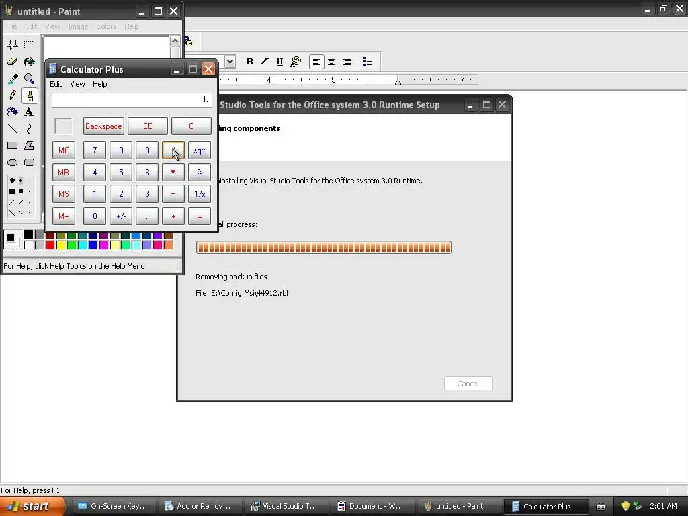The image size is (688, 516).
Task: Select the Pencil tool in Paint
Action: tap(12, 95)
